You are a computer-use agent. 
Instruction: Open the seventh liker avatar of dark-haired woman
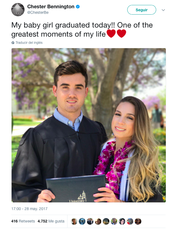tap(122, 221)
